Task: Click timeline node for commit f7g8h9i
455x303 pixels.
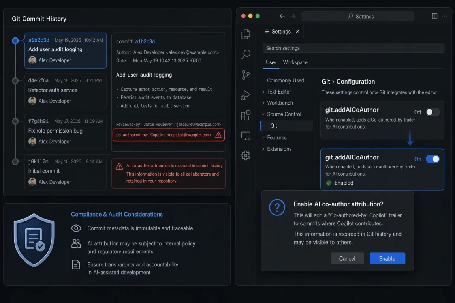Action: point(15,121)
